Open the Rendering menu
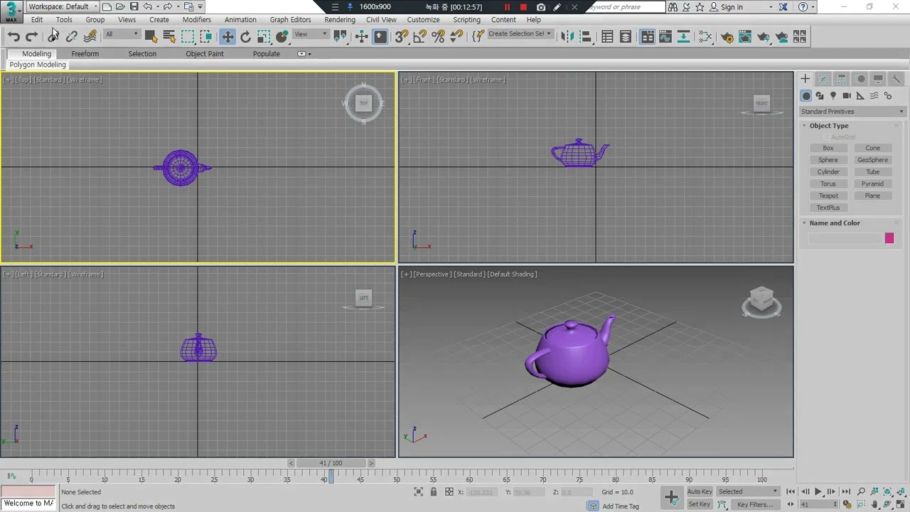 [x=340, y=20]
